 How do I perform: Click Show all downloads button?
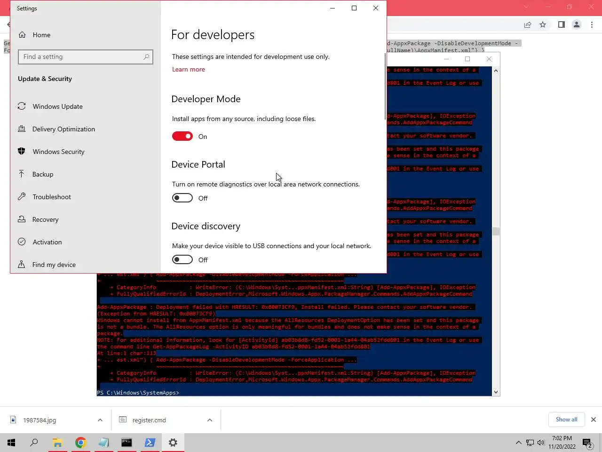pos(566,420)
